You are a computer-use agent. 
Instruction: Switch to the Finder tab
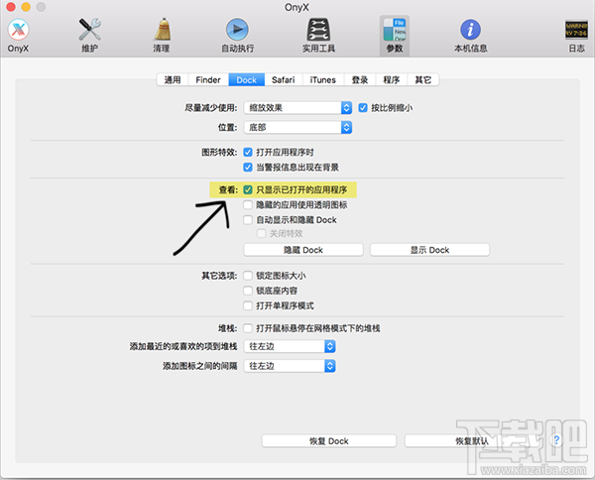click(x=208, y=80)
